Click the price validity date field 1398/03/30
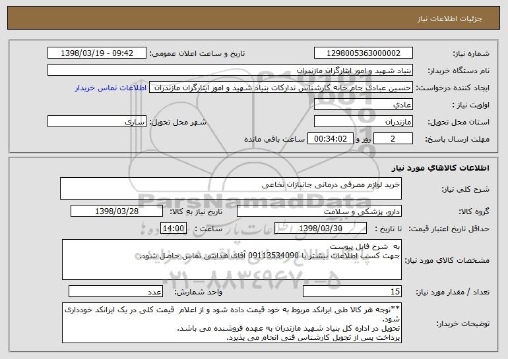The height and width of the screenshot is (359, 508). 321,229
